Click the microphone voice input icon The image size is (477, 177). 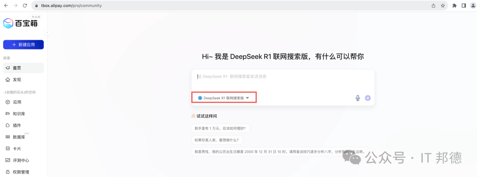click(358, 98)
